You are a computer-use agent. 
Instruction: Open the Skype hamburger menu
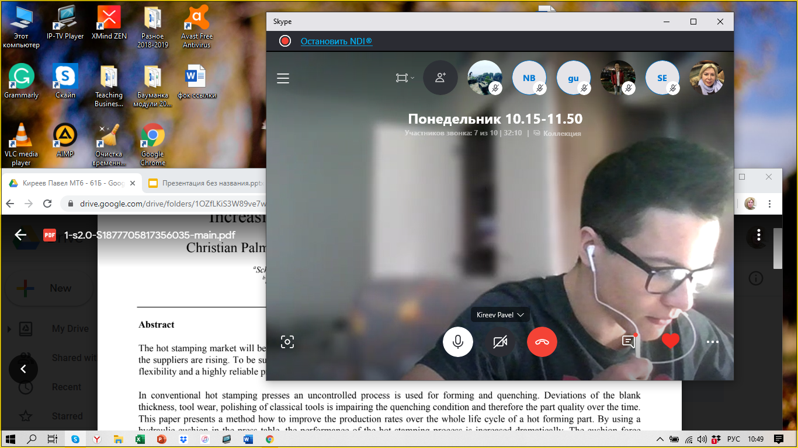(283, 78)
